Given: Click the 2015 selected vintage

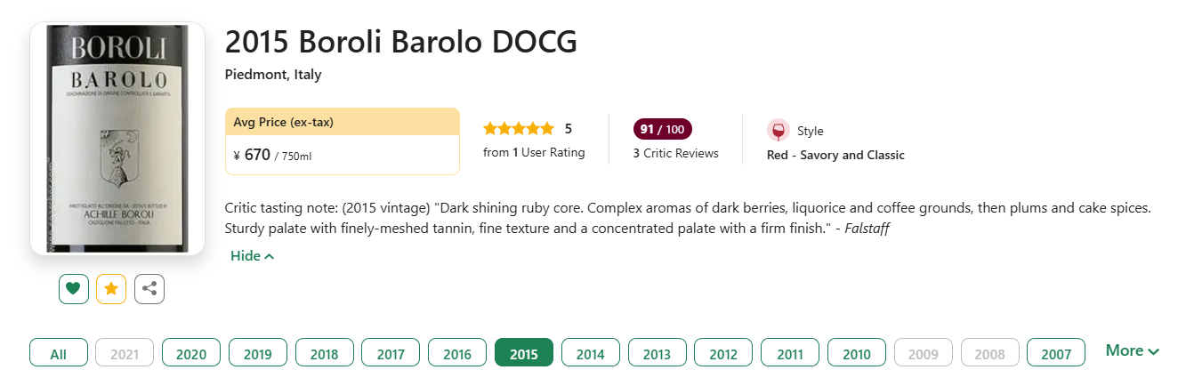Looking at the screenshot, I should click(x=524, y=353).
